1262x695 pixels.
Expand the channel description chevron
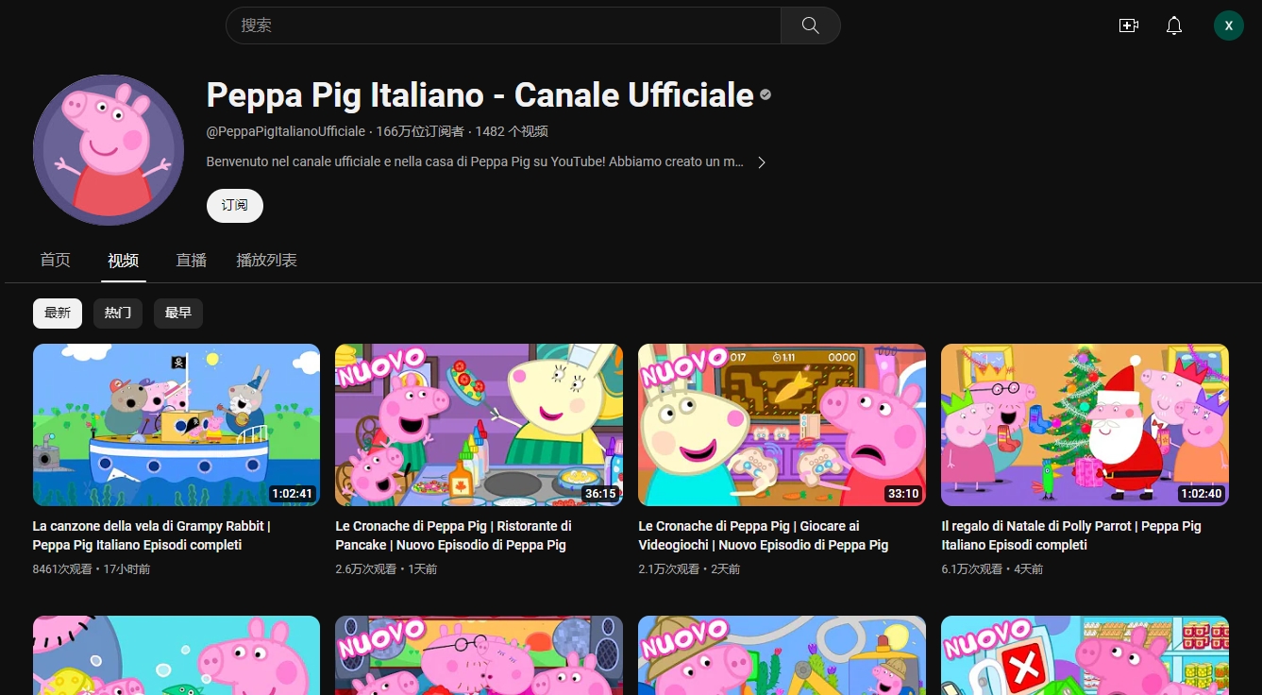click(x=762, y=162)
